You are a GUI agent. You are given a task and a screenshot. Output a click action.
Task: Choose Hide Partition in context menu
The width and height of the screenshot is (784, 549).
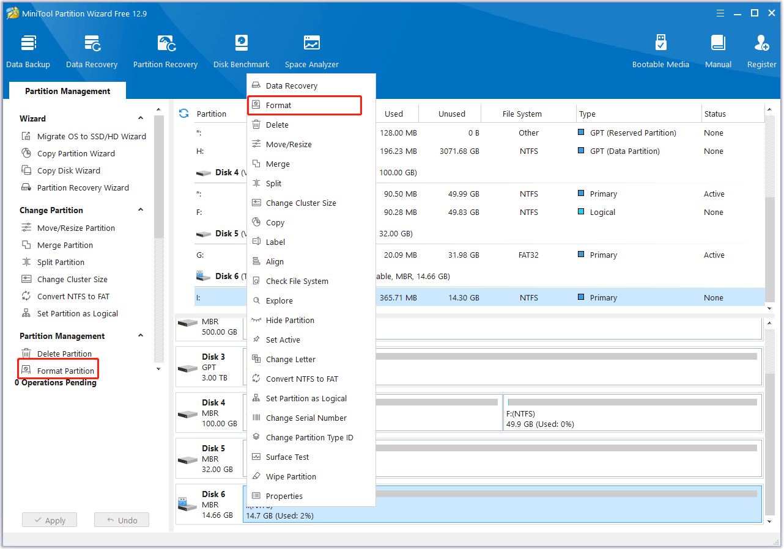click(x=311, y=320)
